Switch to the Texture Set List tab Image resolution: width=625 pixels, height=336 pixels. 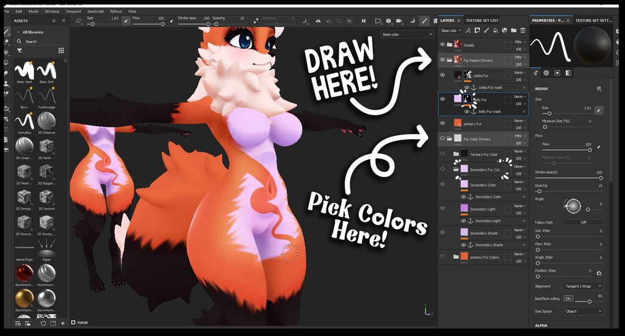[482, 20]
